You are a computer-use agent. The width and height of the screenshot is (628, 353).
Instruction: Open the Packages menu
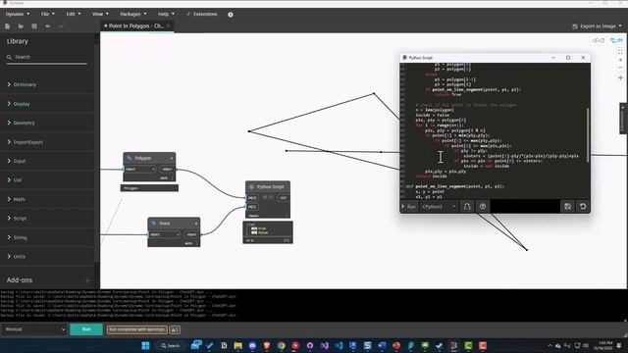click(133, 14)
